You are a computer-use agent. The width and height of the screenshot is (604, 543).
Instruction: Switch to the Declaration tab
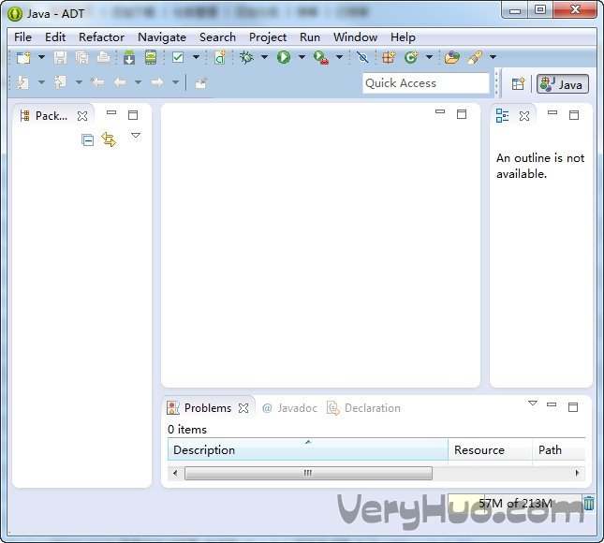[363, 408]
